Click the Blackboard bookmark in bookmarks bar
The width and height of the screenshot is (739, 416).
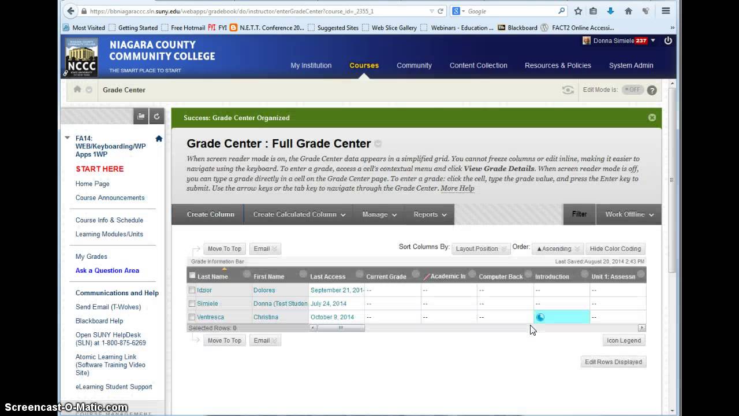517,27
